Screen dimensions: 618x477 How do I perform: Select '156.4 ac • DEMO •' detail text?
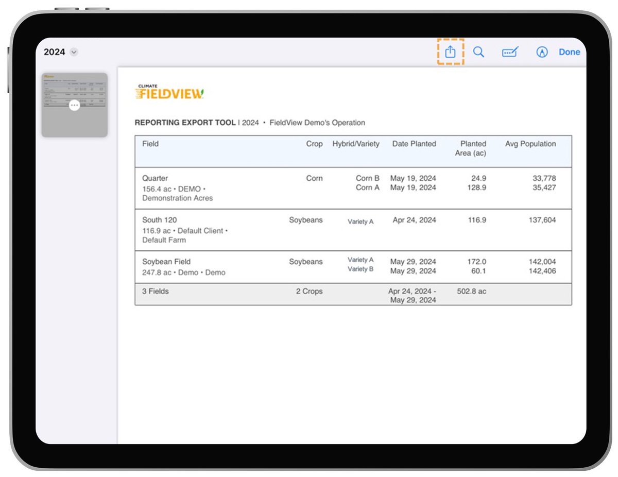(x=174, y=189)
